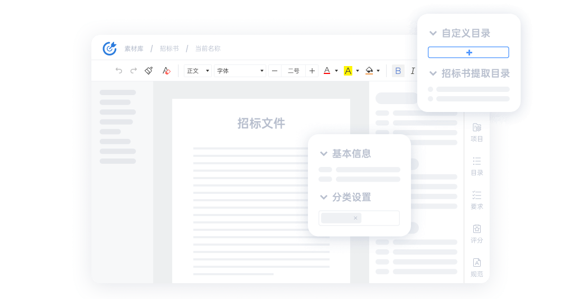Add a custom directory with plus button
Screen dimensions: 581x299
click(468, 52)
